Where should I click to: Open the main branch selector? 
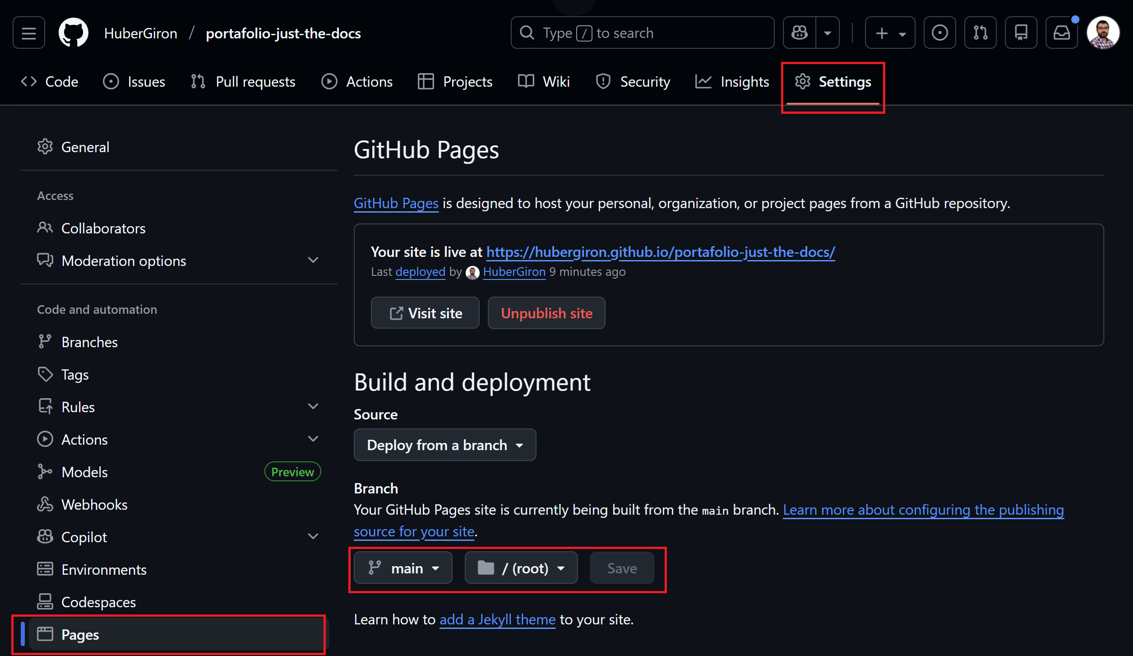pos(403,568)
